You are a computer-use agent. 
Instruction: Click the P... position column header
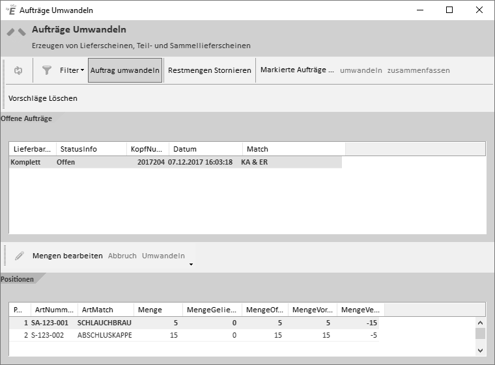[20, 310]
